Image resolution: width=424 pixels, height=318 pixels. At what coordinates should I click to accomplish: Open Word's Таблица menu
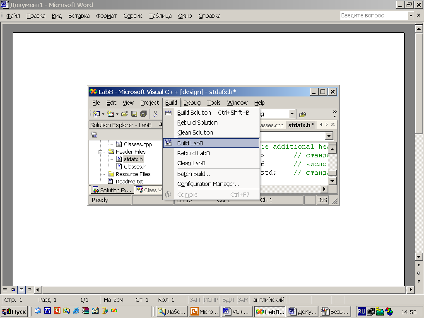(160, 16)
